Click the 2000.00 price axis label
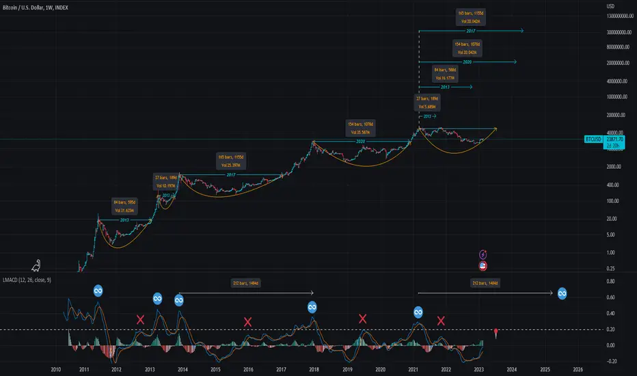This screenshot has width=637, height=376. (x=614, y=167)
